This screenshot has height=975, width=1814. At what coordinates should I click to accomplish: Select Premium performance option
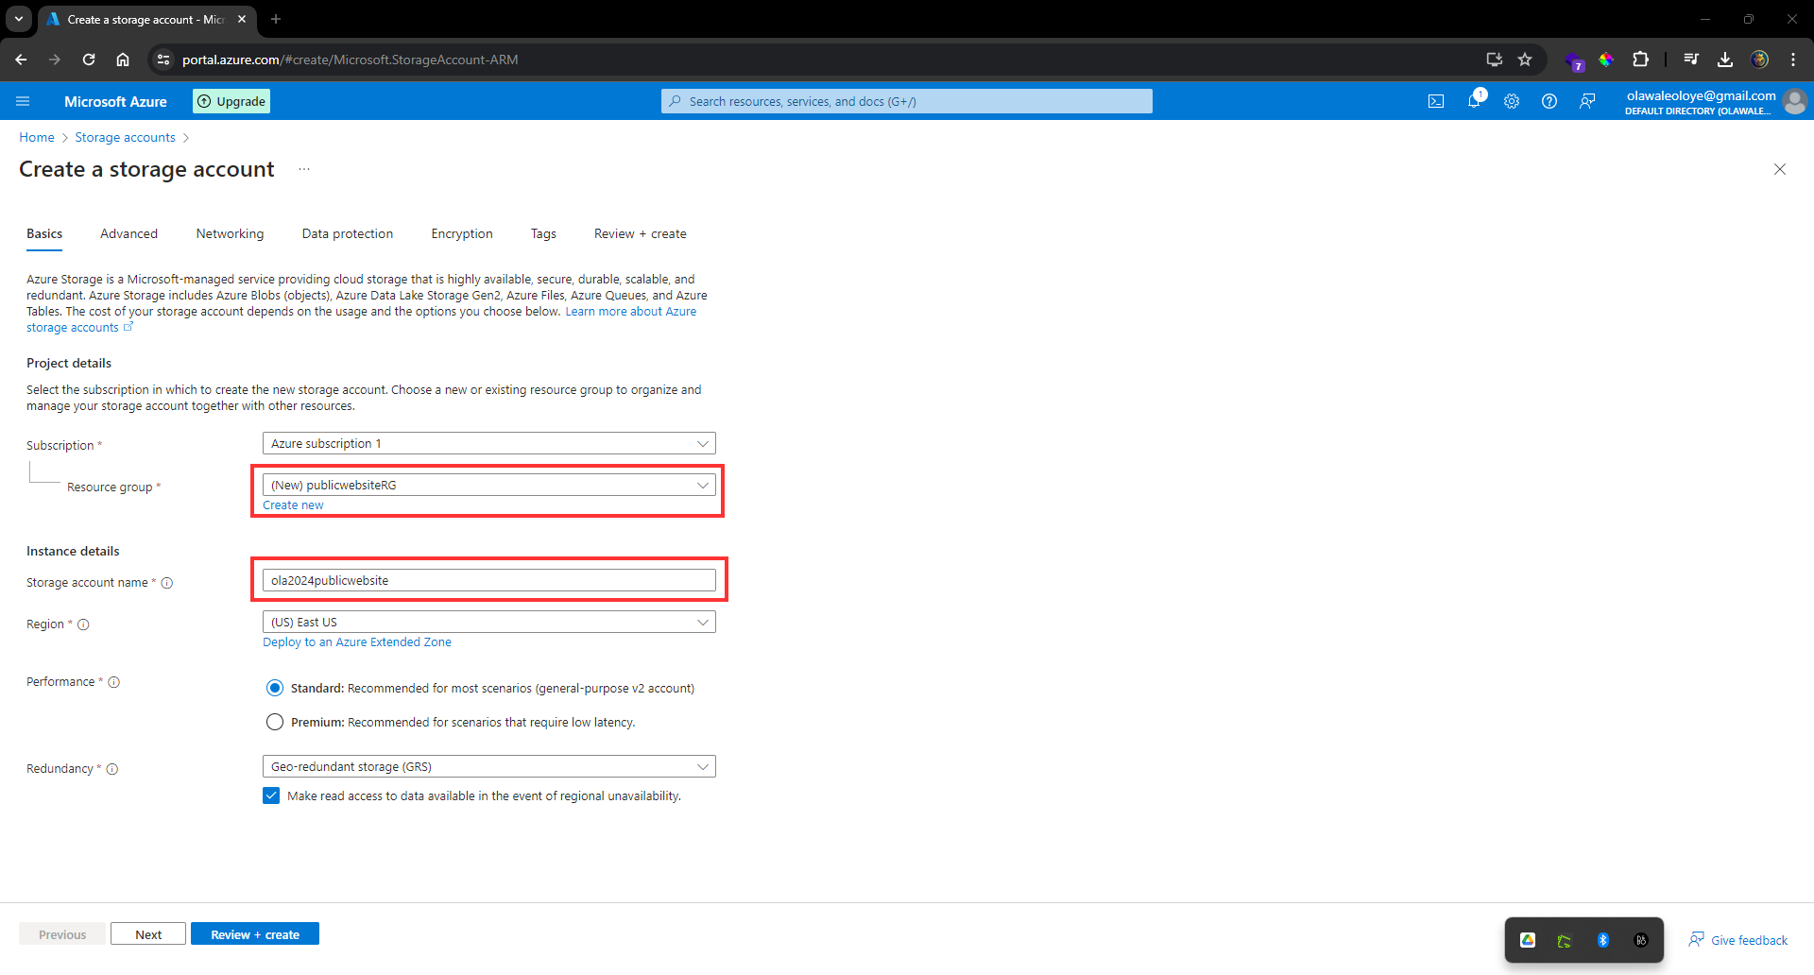tap(275, 722)
